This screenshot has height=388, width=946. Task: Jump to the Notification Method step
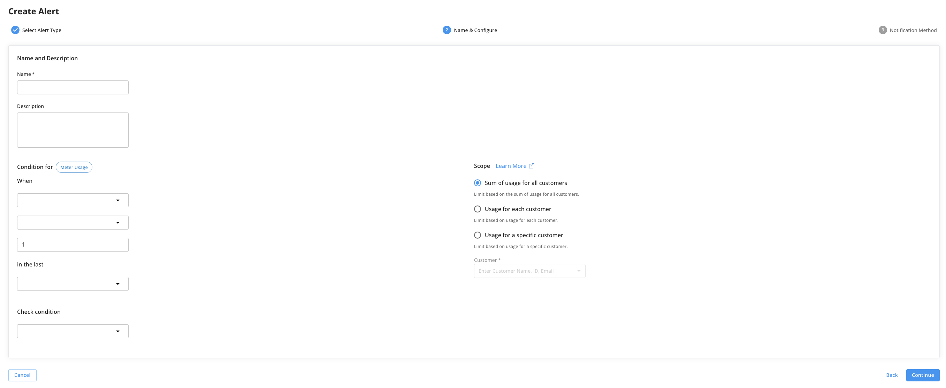pos(913,30)
